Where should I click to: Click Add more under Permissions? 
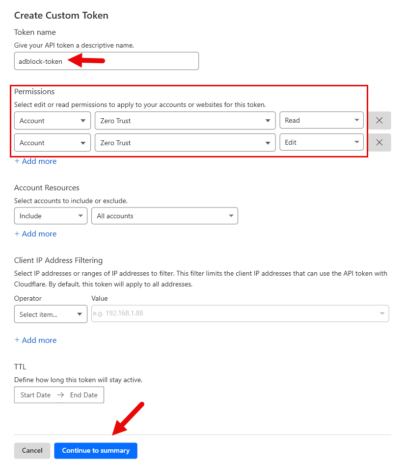pyautogui.click(x=35, y=161)
